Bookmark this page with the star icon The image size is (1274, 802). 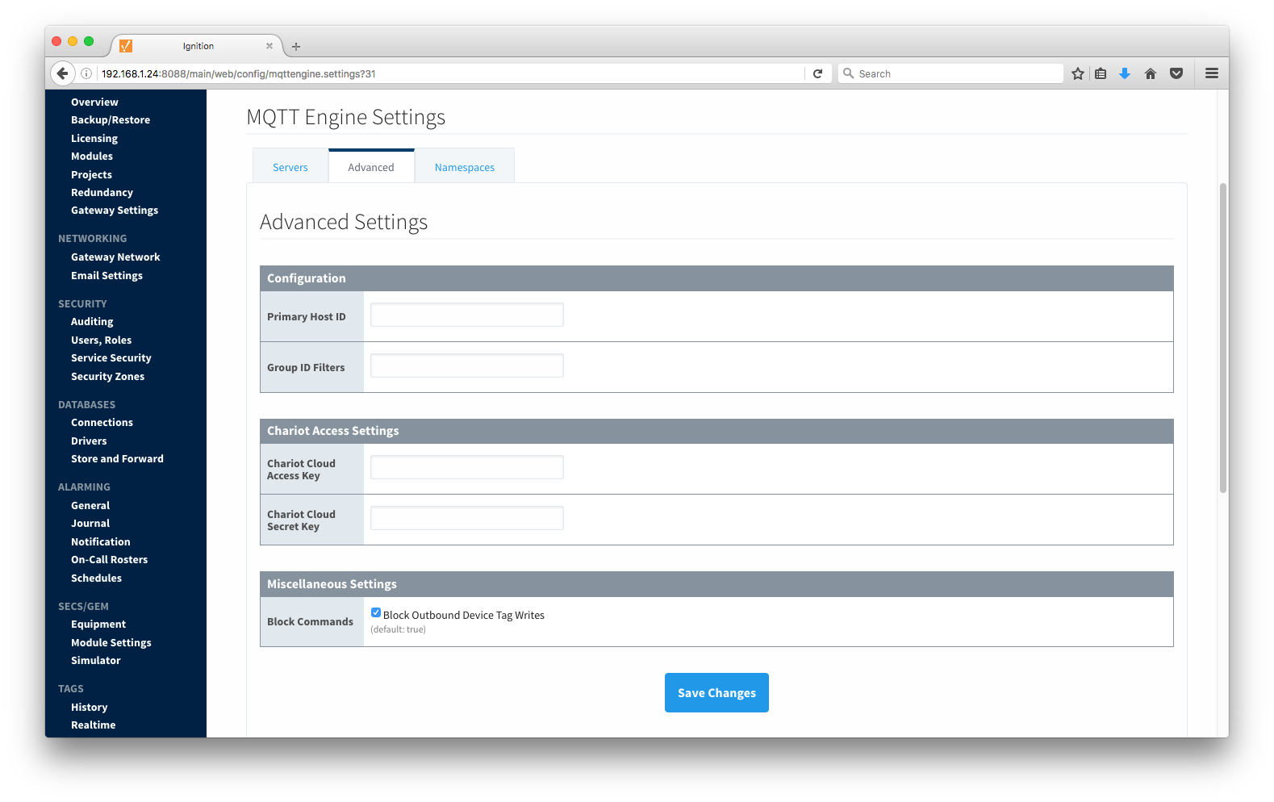coord(1078,73)
